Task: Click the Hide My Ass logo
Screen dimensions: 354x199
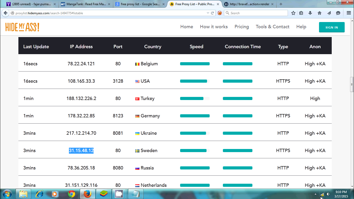Action: tap(22, 27)
